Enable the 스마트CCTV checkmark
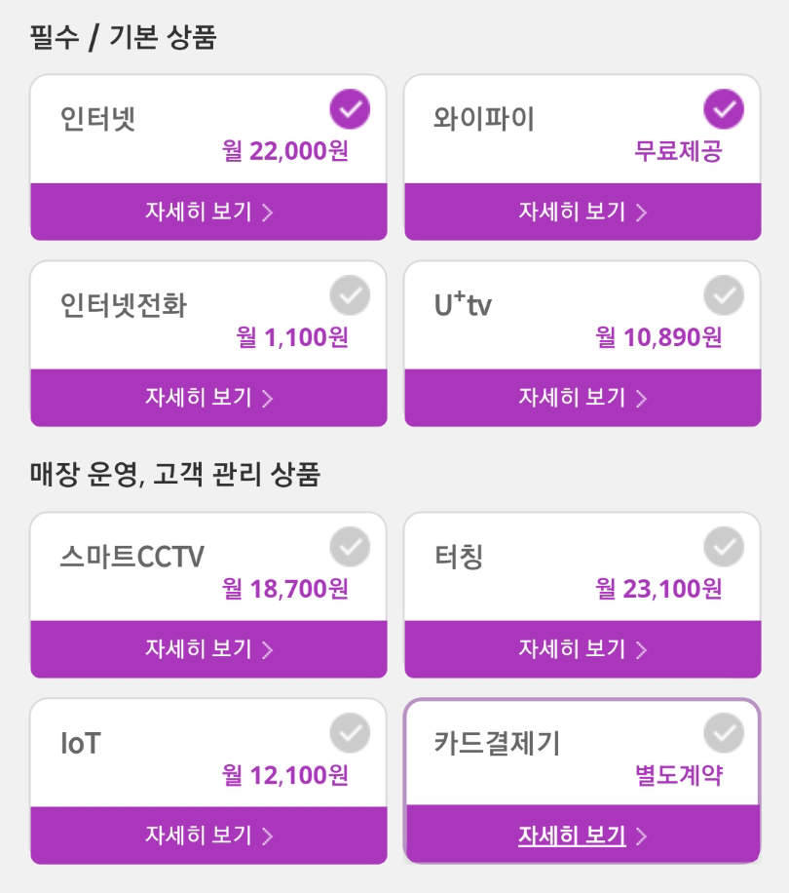Viewport: 789px width, 893px height. point(350,547)
